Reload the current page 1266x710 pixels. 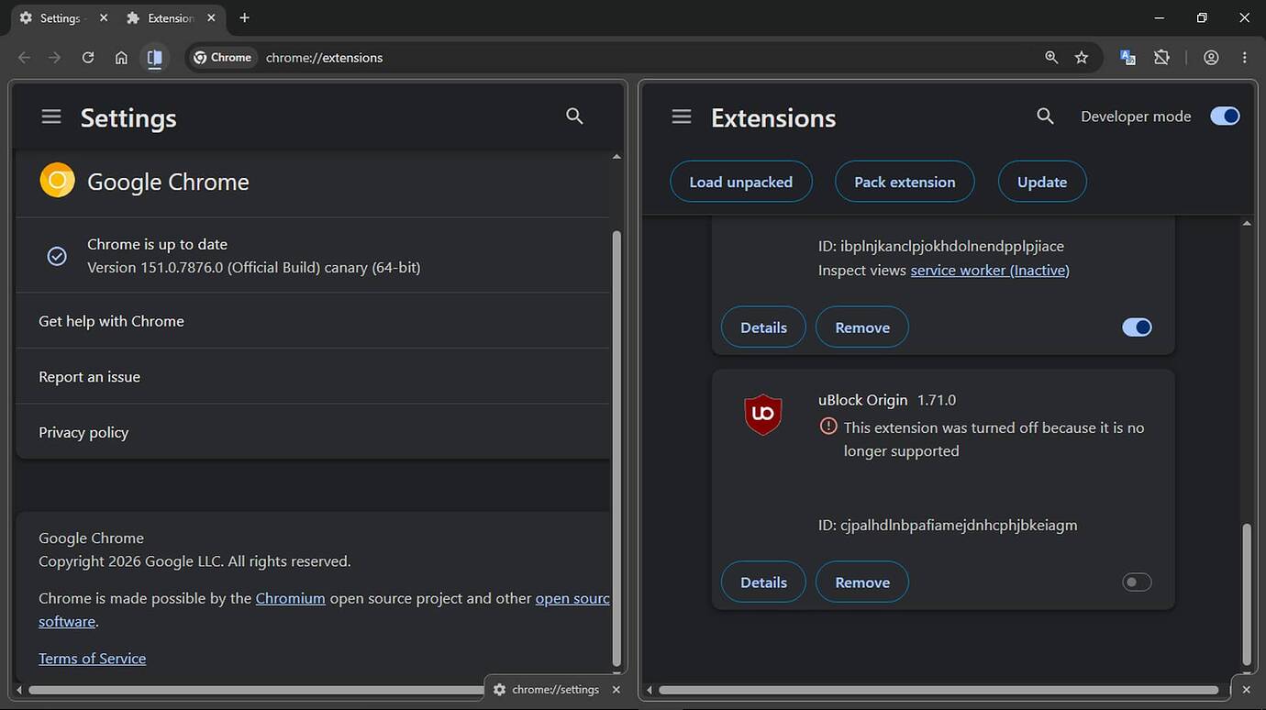point(88,57)
